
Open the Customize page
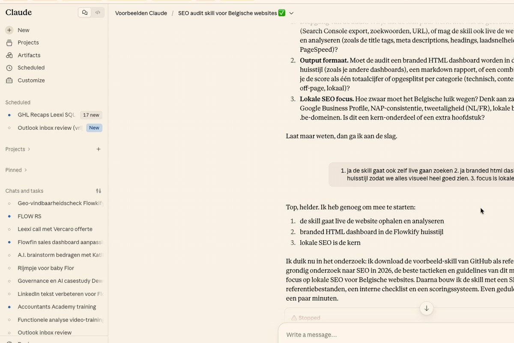31,81
